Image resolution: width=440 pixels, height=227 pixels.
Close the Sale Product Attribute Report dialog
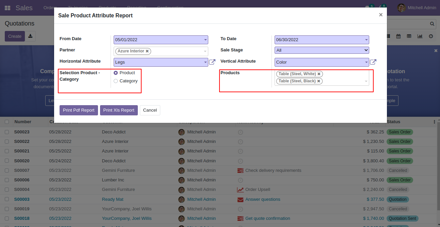[381, 15]
